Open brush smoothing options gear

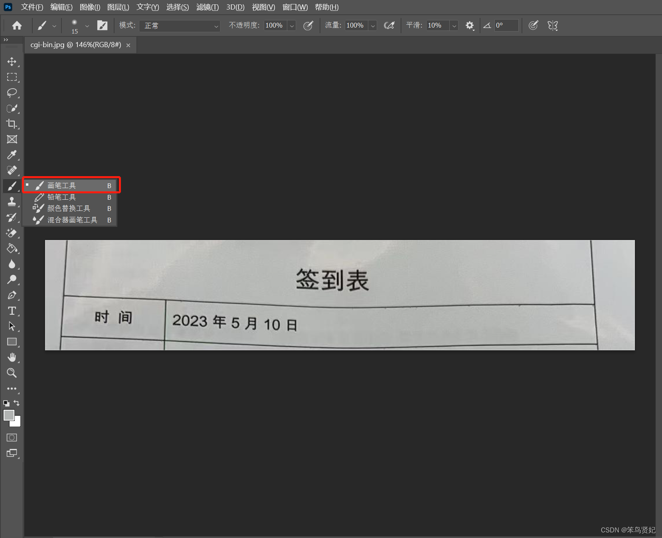click(x=470, y=26)
